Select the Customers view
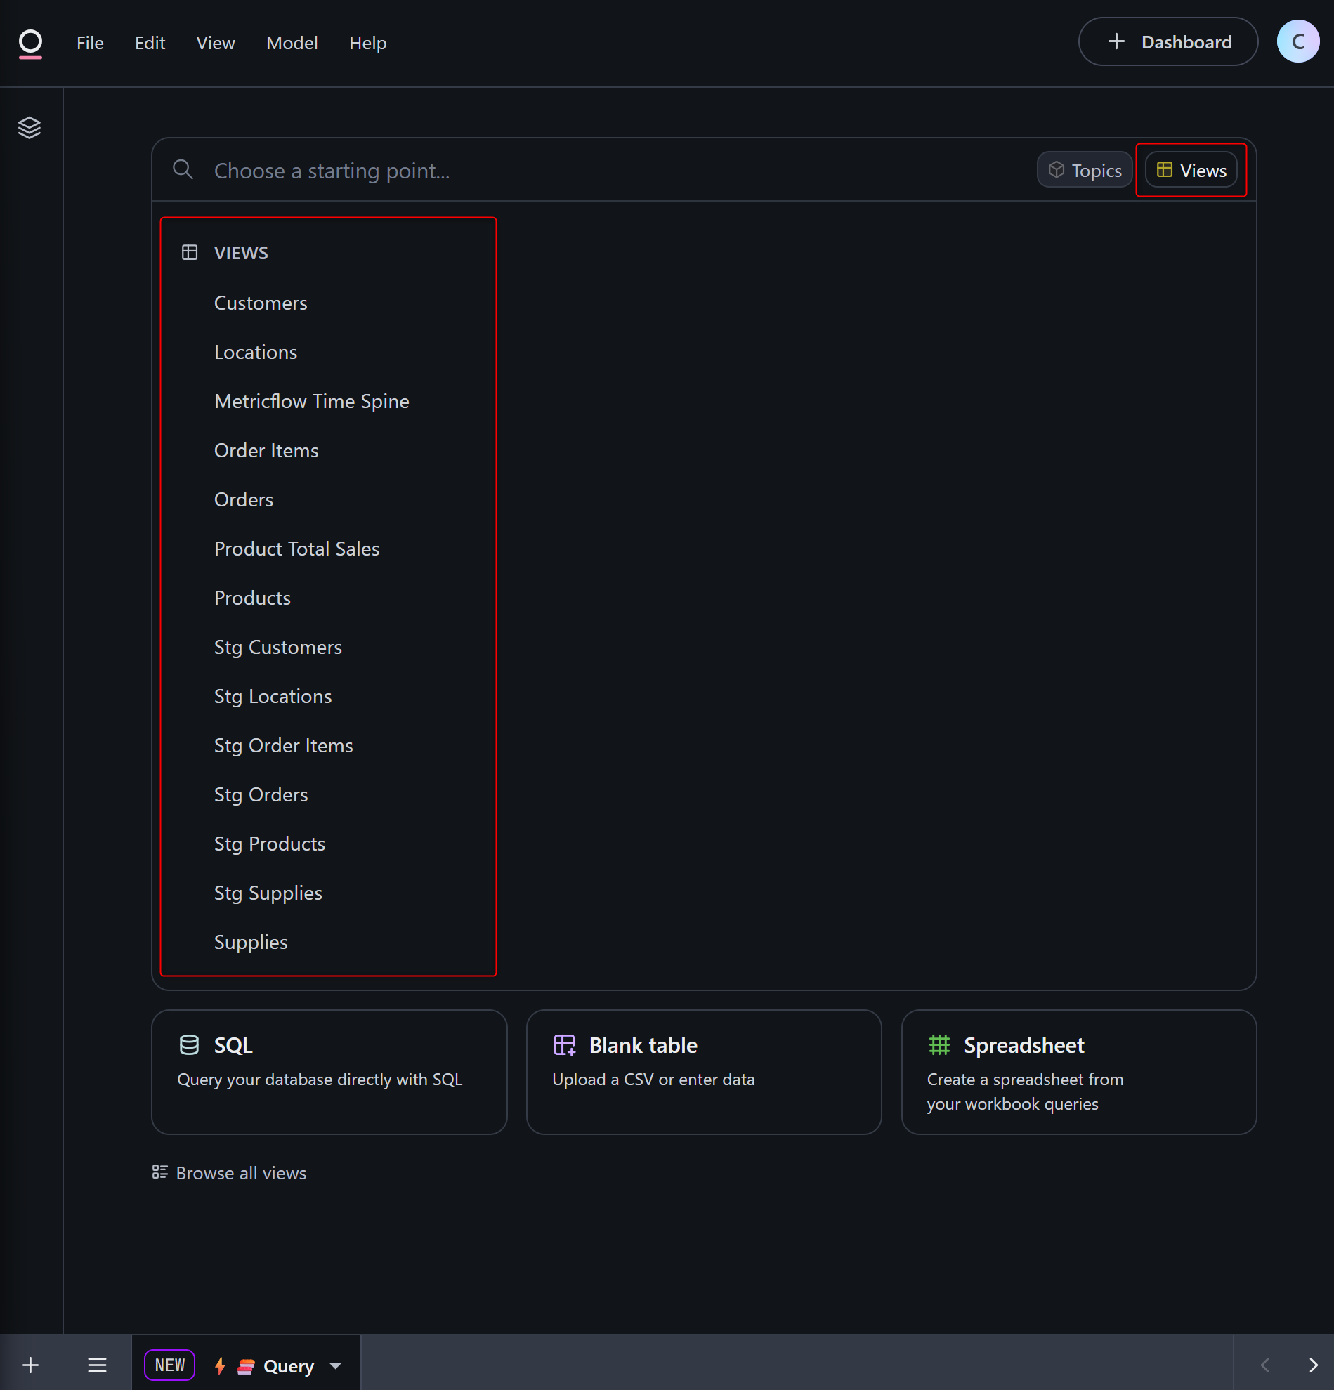1334x1390 pixels. 261,303
